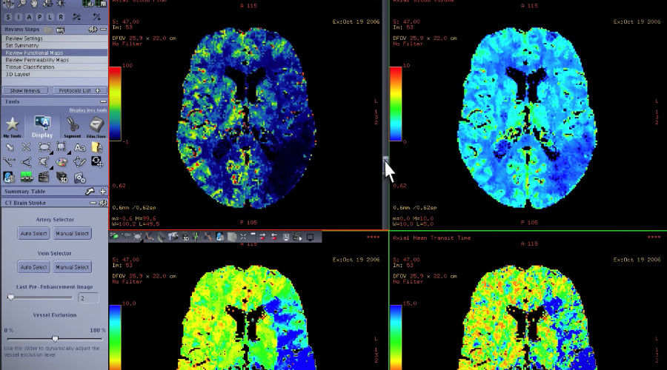Click the Blood Flow color scale bar
Viewport: 667px width, 370px height.
tap(116, 104)
